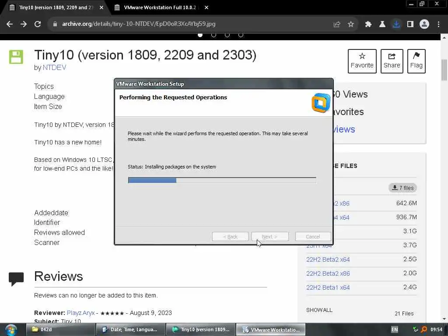This screenshot has width=448, height=336.
Task: Open the Windows Start orb
Action: (11, 330)
